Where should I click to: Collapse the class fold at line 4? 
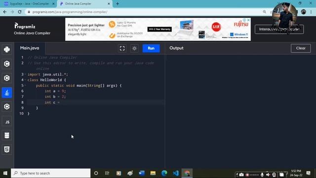[x=25, y=80]
